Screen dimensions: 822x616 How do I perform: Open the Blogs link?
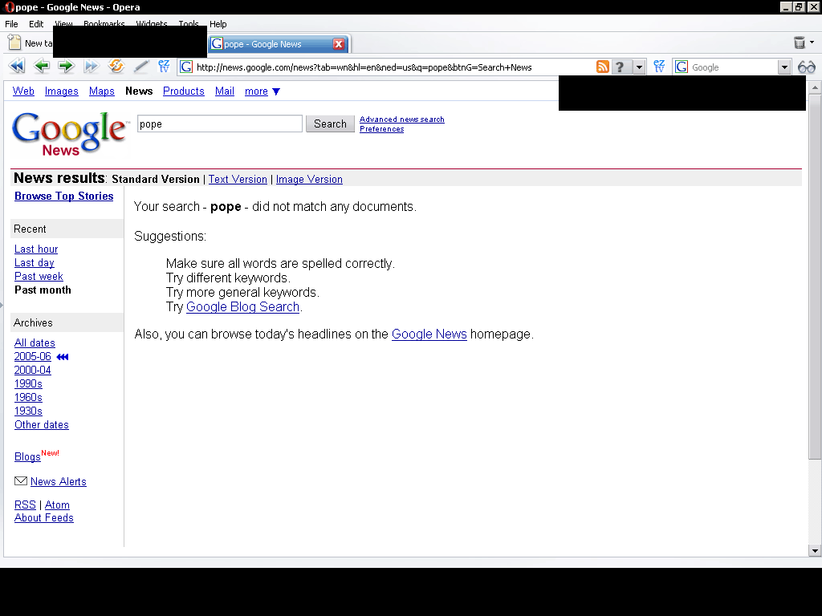(x=27, y=456)
